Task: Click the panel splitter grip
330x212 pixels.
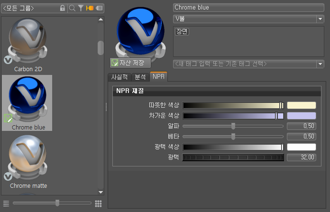Action: pos(106,107)
